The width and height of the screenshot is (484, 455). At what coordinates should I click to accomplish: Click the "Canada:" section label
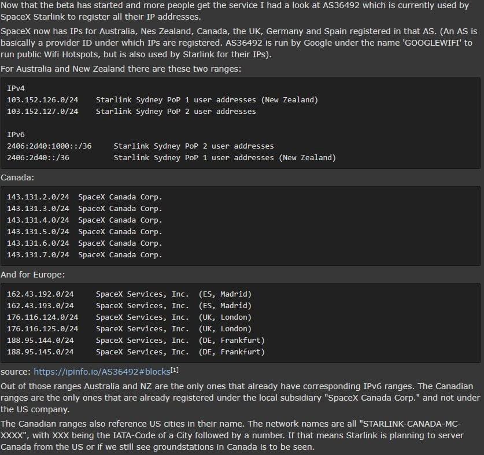(x=17, y=177)
